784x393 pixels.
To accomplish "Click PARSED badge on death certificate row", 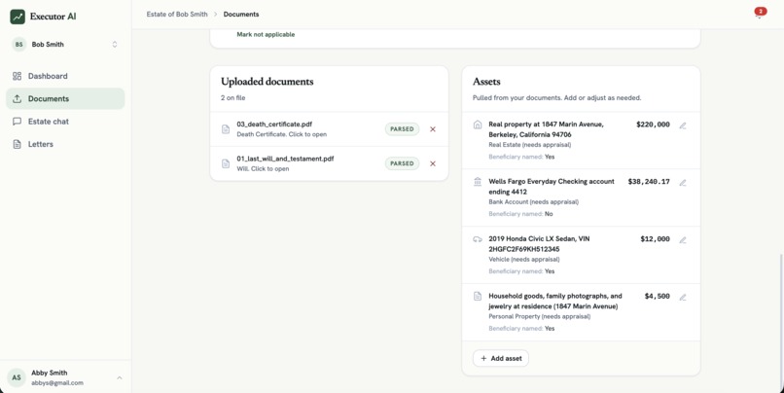I will click(402, 129).
